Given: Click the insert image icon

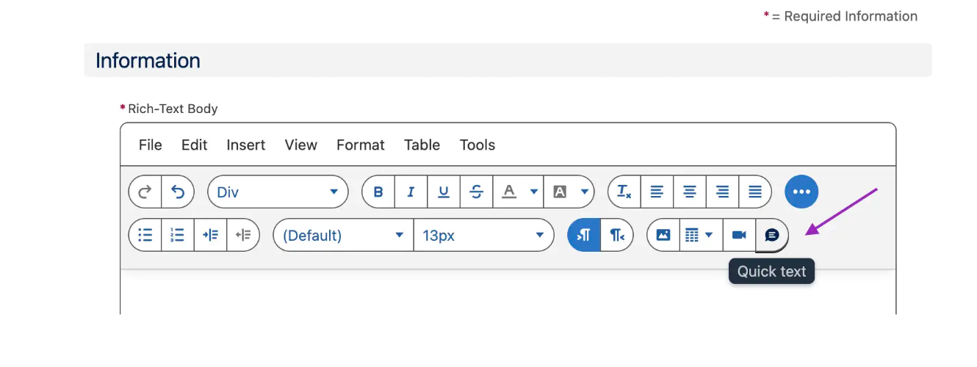Looking at the screenshot, I should [663, 235].
